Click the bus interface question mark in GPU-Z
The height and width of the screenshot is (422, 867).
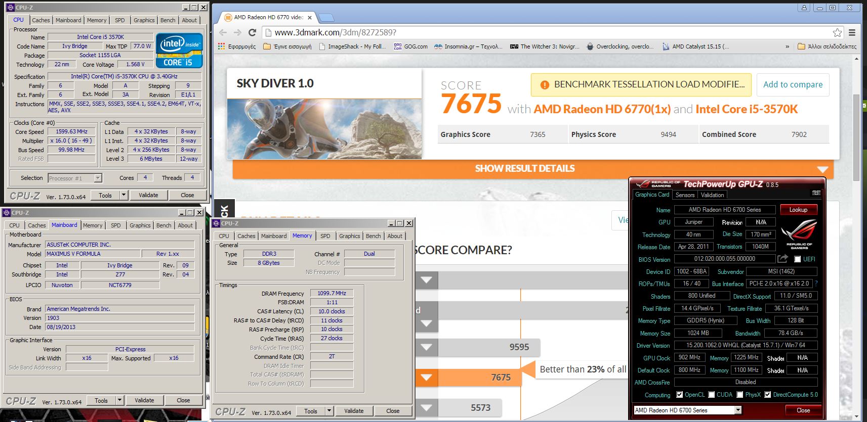[x=816, y=284]
